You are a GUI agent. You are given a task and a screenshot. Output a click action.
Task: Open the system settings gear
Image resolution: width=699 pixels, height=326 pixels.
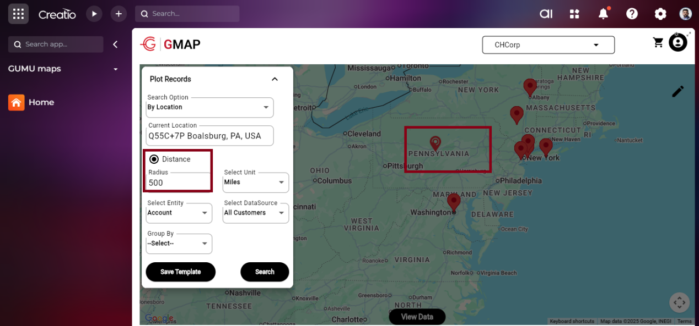[x=660, y=14]
